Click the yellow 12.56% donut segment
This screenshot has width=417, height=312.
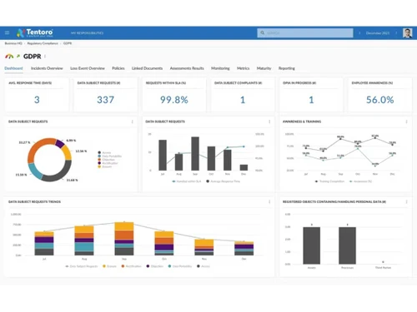click(67, 152)
